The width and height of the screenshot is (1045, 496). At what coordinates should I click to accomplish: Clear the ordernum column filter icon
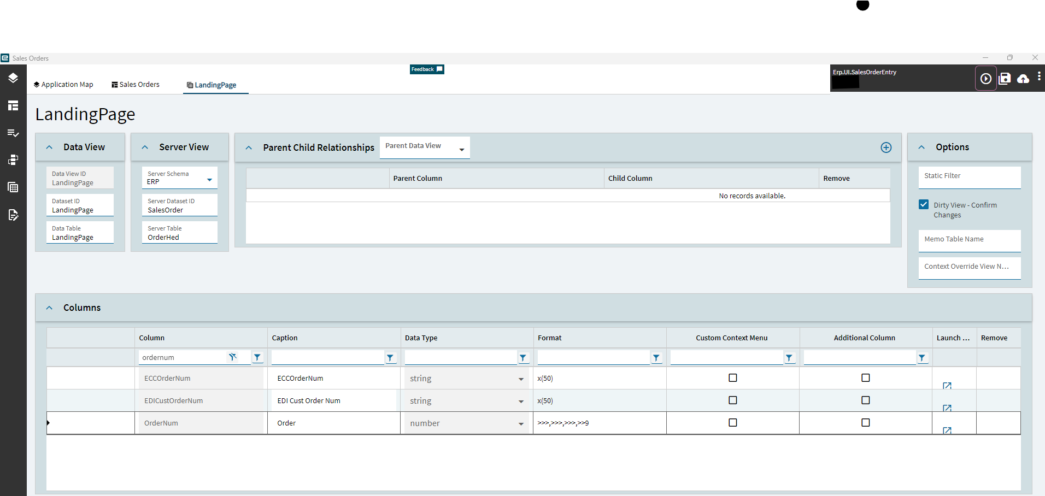[x=233, y=357]
